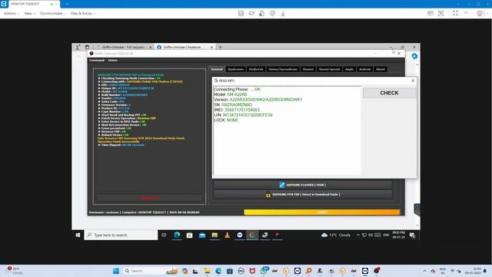Open the TeamViewer View dropdown menu
492x277 pixels.
29,14
